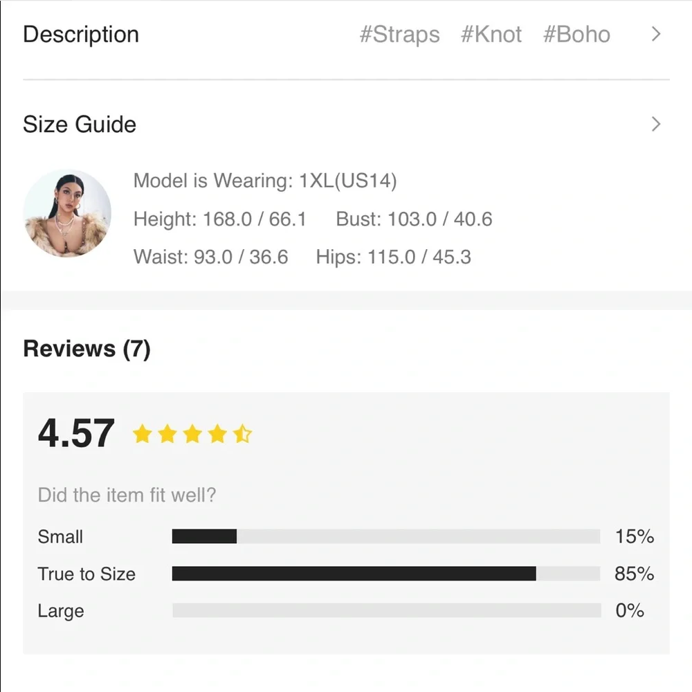
Task: Select the first yellow star icon
Action: tap(143, 434)
